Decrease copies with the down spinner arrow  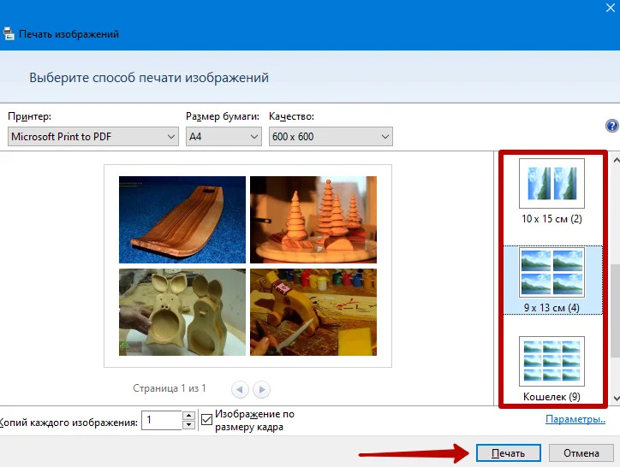point(189,425)
